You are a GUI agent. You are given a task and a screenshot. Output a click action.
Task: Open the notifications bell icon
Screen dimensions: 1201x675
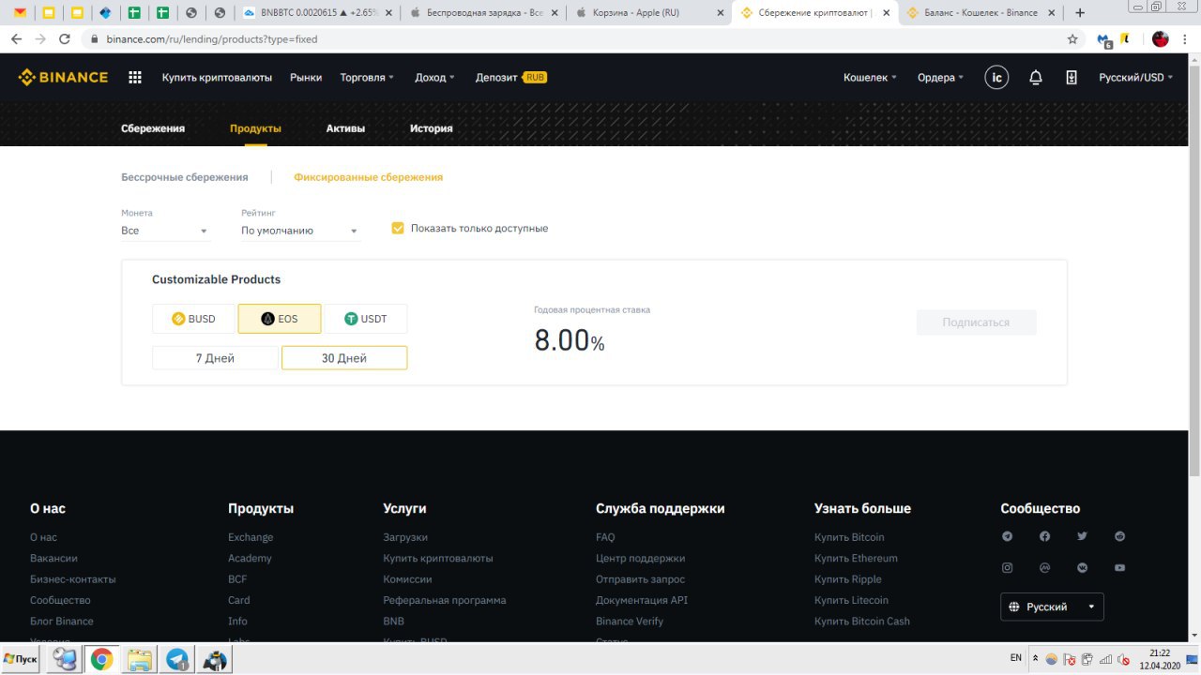pyautogui.click(x=1036, y=78)
